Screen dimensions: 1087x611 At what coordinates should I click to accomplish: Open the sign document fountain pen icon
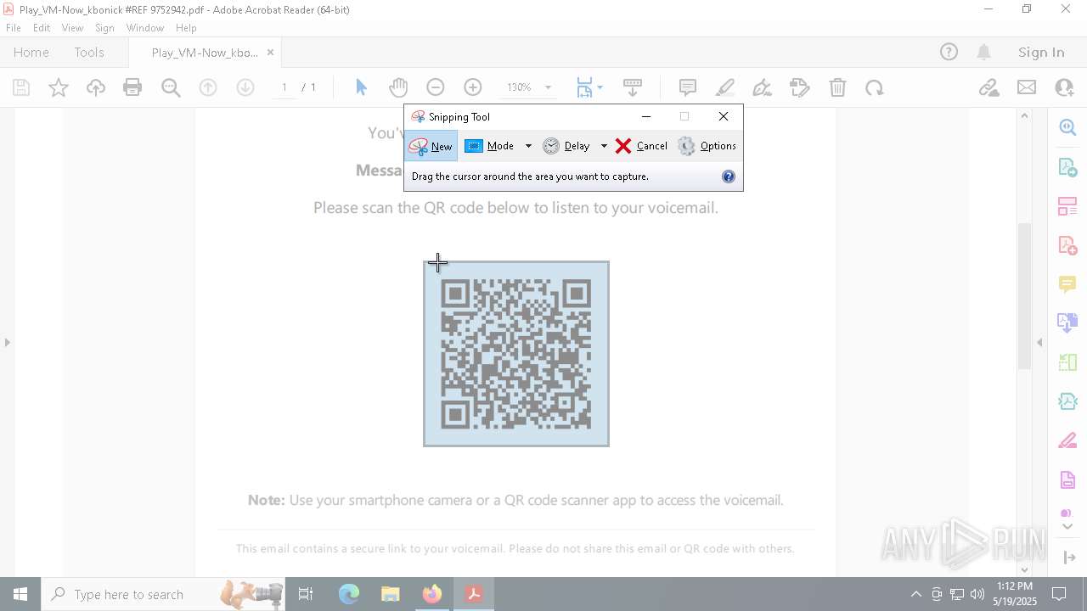pyautogui.click(x=763, y=87)
